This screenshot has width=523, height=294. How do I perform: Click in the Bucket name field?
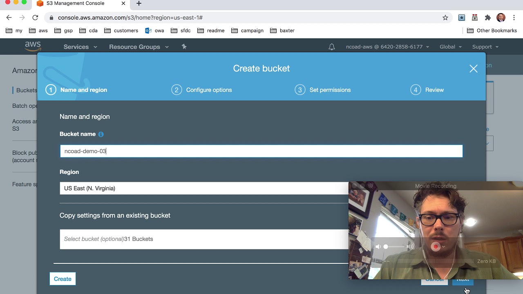pyautogui.click(x=261, y=151)
